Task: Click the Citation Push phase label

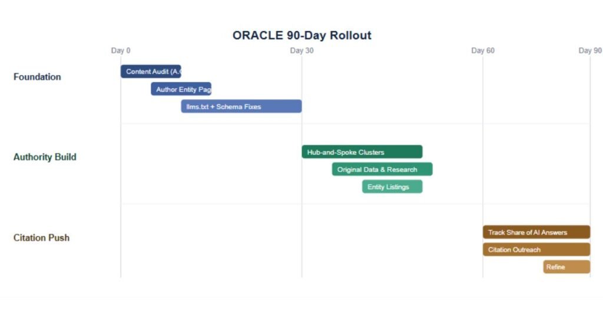Action: [42, 237]
